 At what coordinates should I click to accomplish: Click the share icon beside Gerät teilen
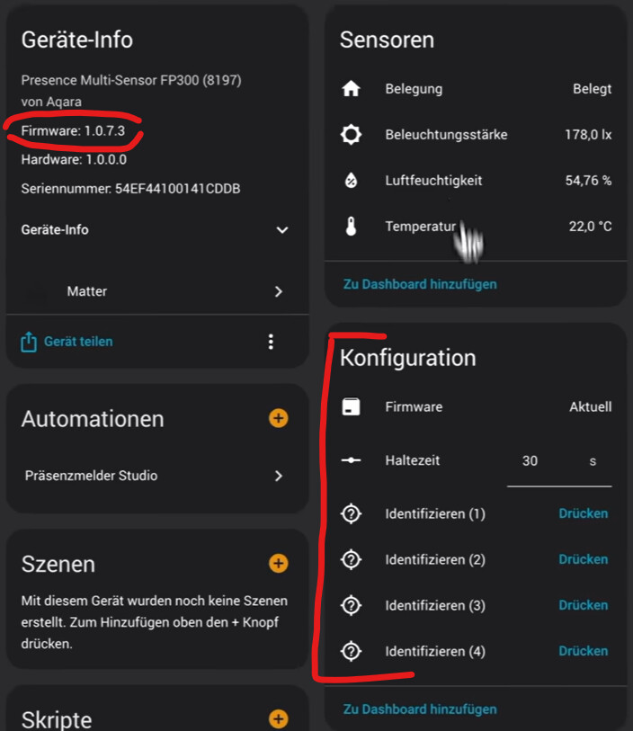coord(29,342)
